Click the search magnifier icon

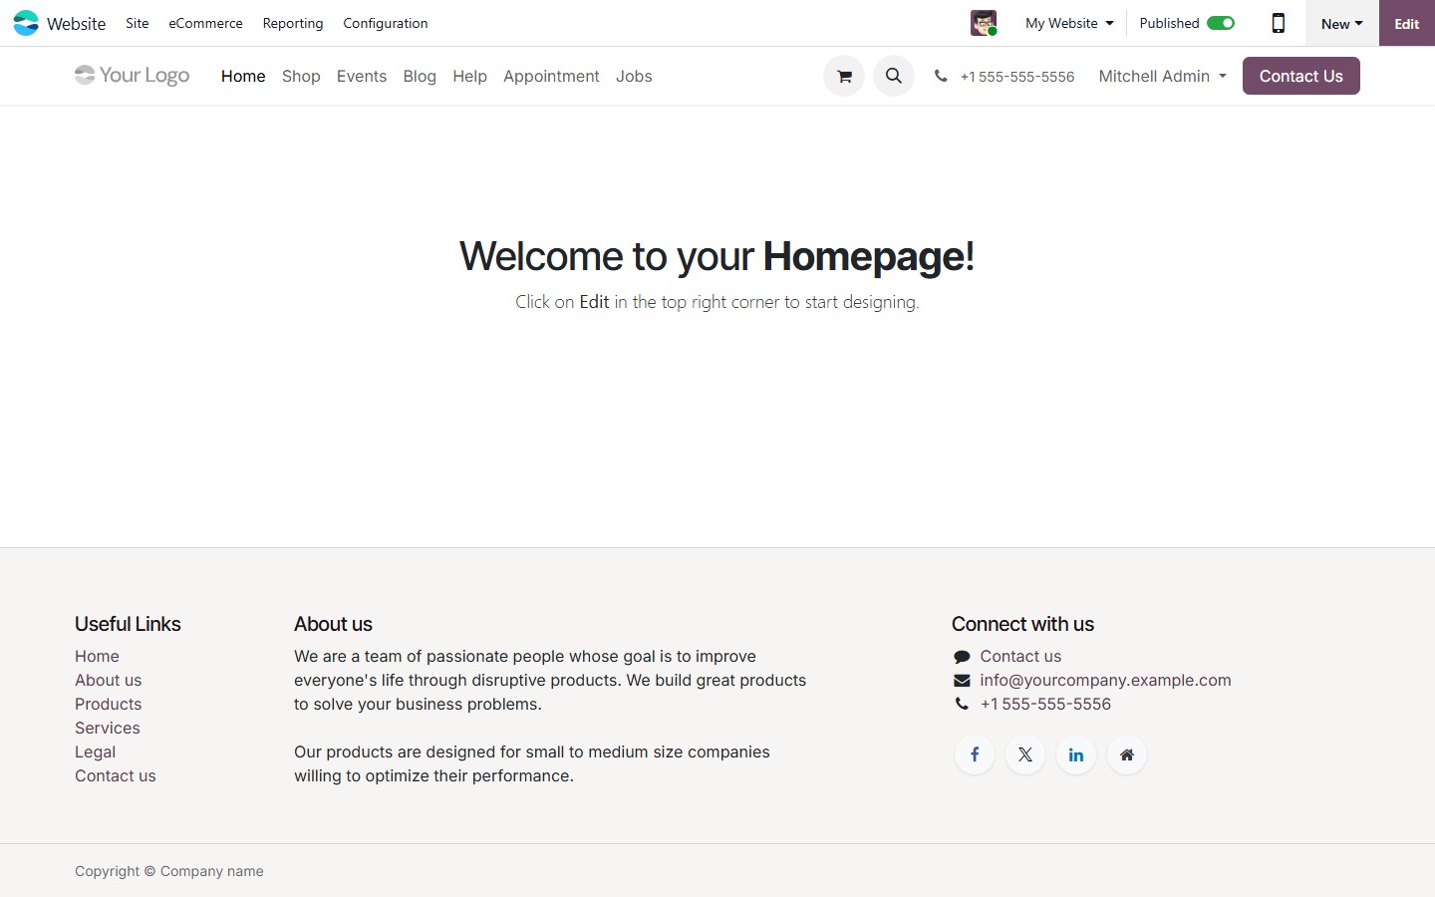coord(893,75)
